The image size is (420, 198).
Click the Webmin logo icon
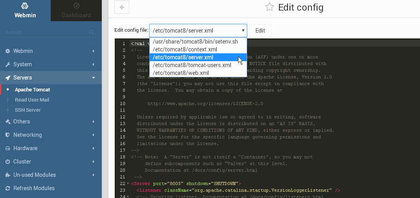[25, 5]
